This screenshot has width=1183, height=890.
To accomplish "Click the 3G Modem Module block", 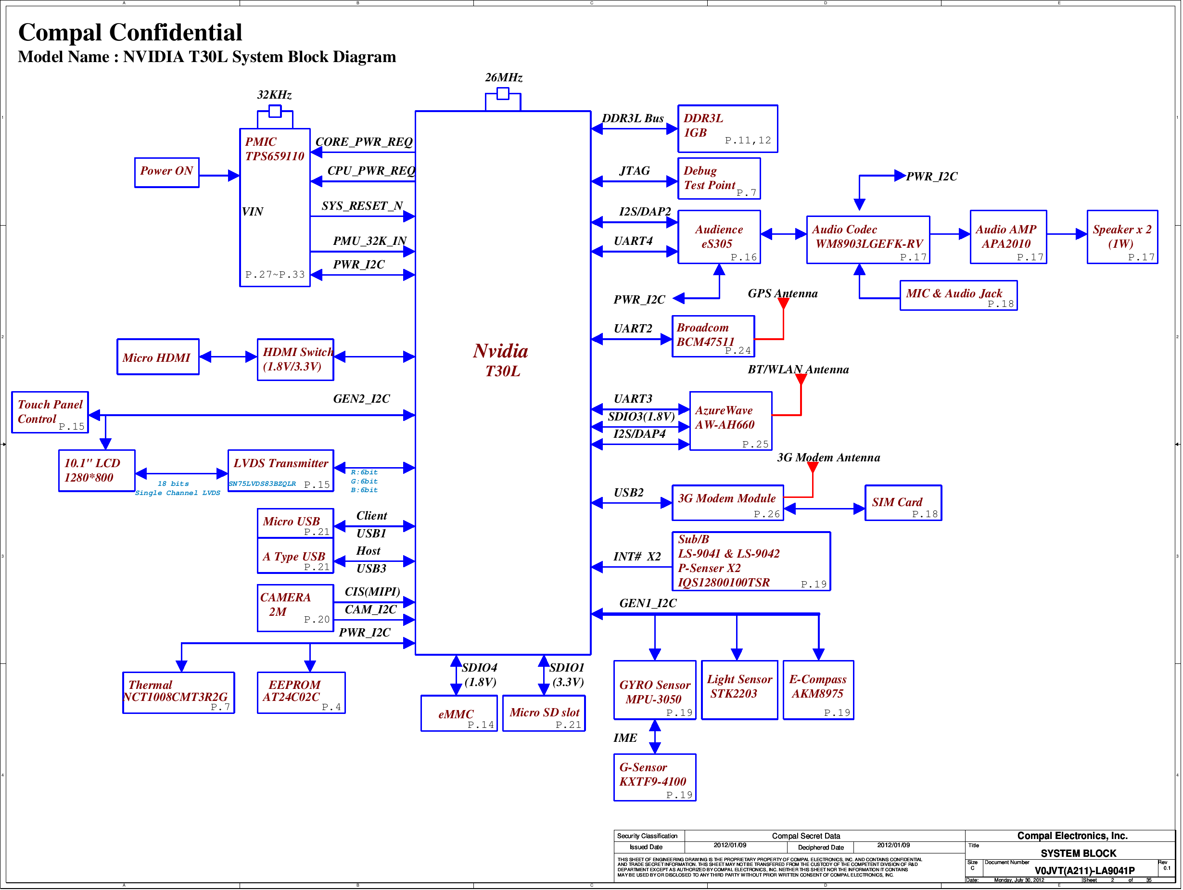I will point(727,503).
